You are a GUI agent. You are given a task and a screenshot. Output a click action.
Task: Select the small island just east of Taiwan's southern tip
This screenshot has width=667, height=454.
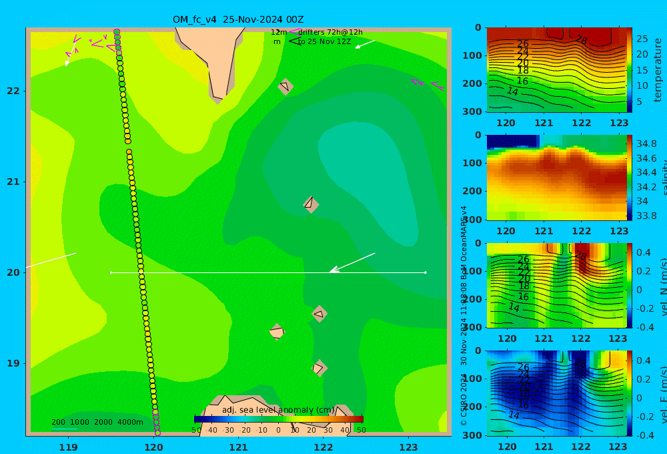point(285,86)
